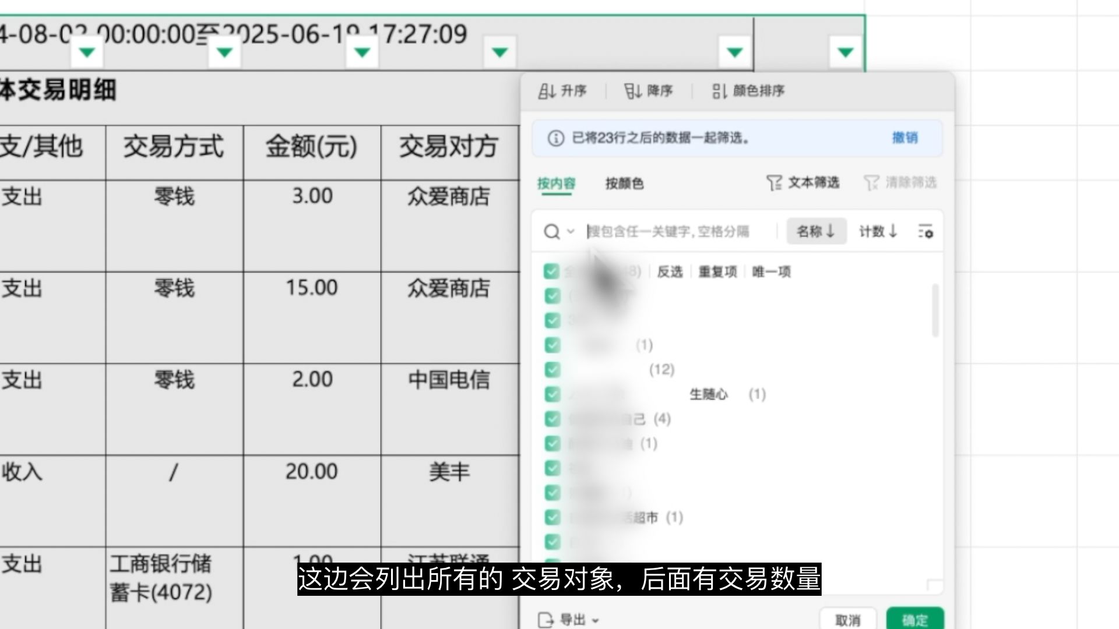This screenshot has width=1119, height=629.
Task: Select 唯一项 unique items
Action: tap(771, 272)
